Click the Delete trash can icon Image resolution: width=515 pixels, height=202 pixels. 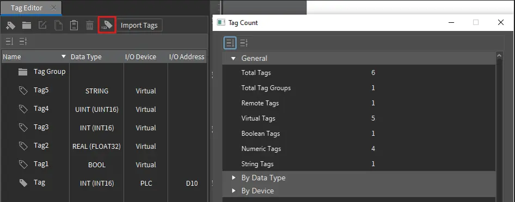point(90,26)
